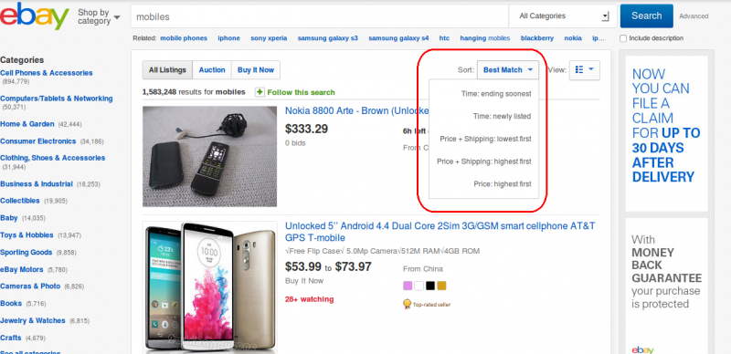This screenshot has width=731, height=354.
Task: Select the gold color swatch
Action: [441, 286]
